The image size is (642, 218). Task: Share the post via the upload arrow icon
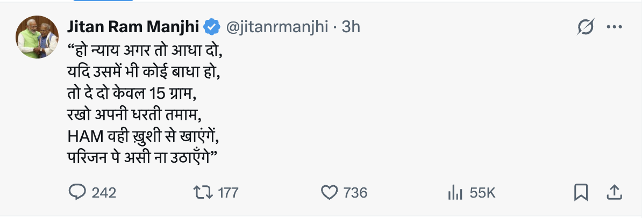pyautogui.click(x=614, y=192)
